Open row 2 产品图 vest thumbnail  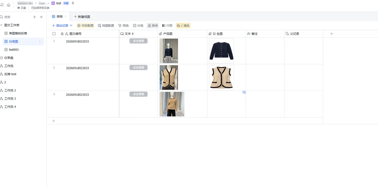pyautogui.click(x=169, y=78)
